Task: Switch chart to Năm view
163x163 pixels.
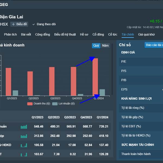Action: (105, 46)
